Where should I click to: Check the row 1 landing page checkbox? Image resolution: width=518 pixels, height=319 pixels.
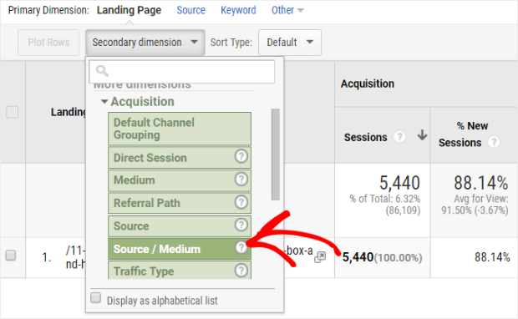(x=11, y=256)
